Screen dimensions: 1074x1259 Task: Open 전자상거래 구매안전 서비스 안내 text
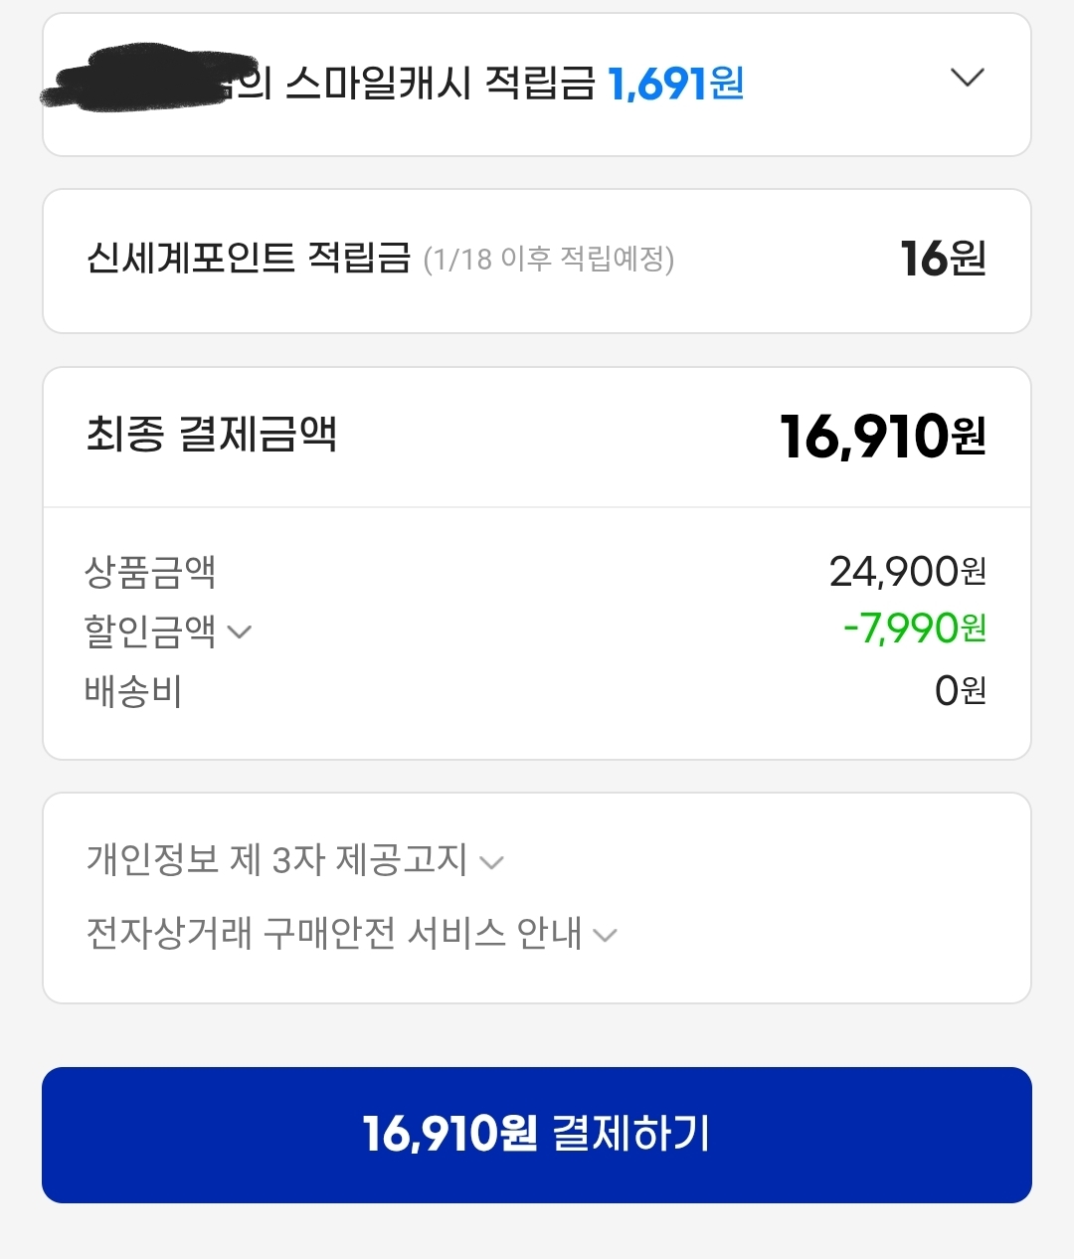point(334,933)
